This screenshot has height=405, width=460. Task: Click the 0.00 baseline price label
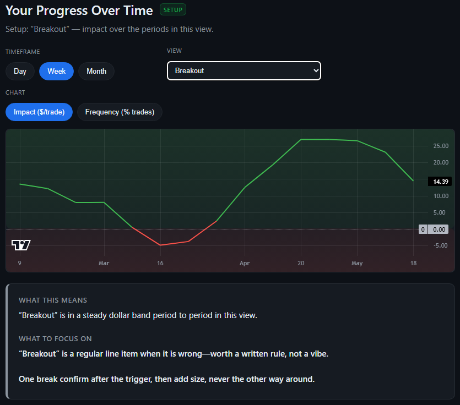[x=439, y=229]
